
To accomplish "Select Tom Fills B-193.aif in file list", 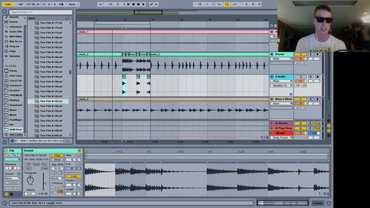I will [x=49, y=101].
